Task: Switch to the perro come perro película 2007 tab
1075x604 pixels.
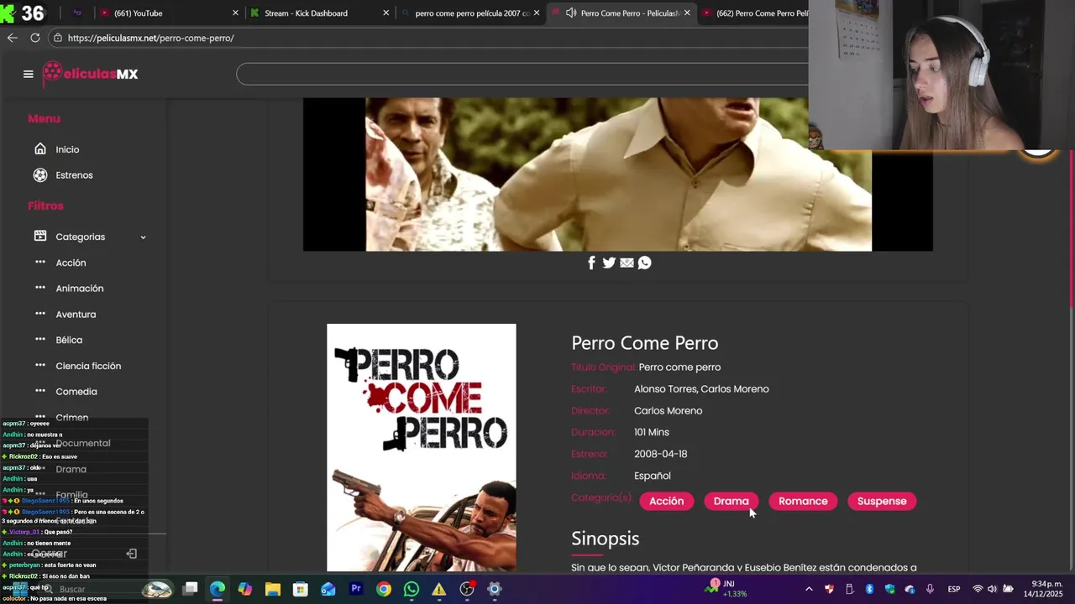Action: point(472,13)
